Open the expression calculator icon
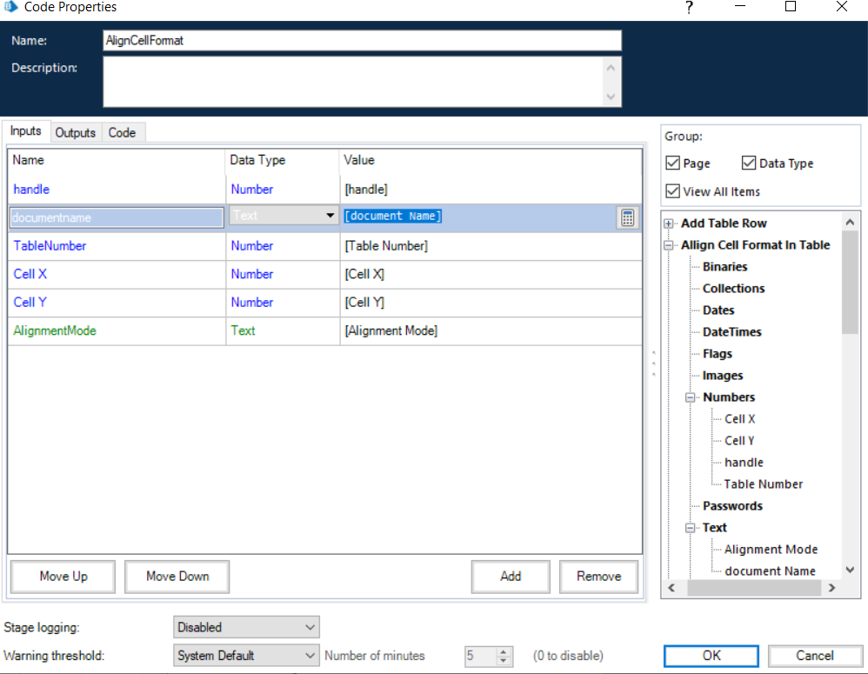Screen dimensions: 868x674 626,217
